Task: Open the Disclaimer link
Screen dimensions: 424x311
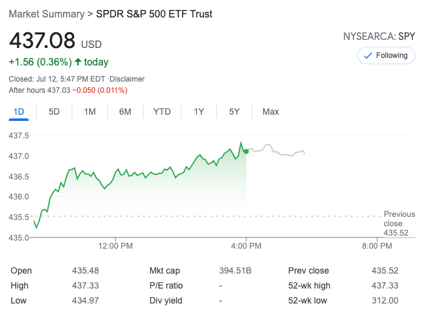Action: pyautogui.click(x=127, y=79)
